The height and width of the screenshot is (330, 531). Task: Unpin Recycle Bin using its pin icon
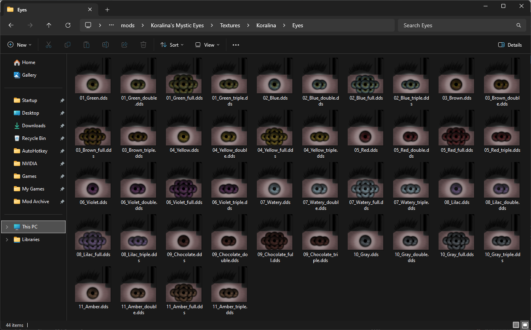(62, 138)
